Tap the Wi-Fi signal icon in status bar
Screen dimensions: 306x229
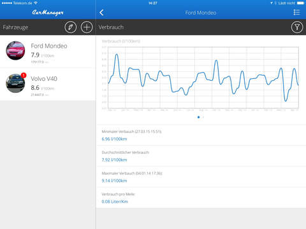click(36, 3)
